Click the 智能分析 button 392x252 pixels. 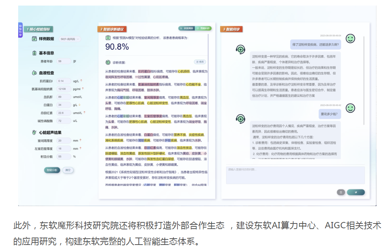click(x=52, y=170)
